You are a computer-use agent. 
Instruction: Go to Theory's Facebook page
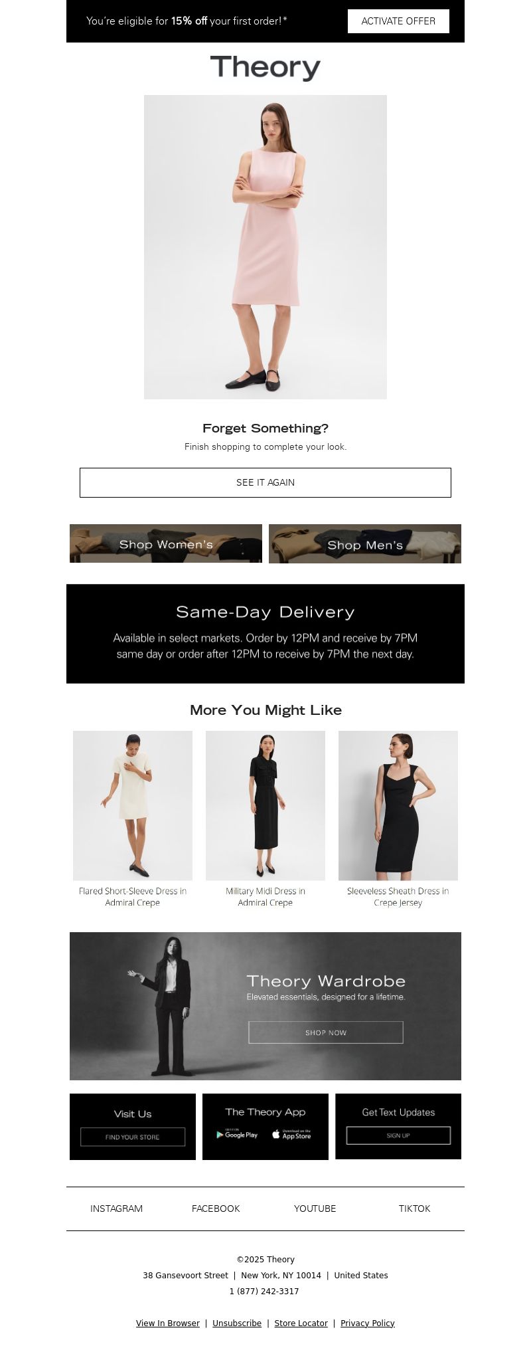(216, 1209)
